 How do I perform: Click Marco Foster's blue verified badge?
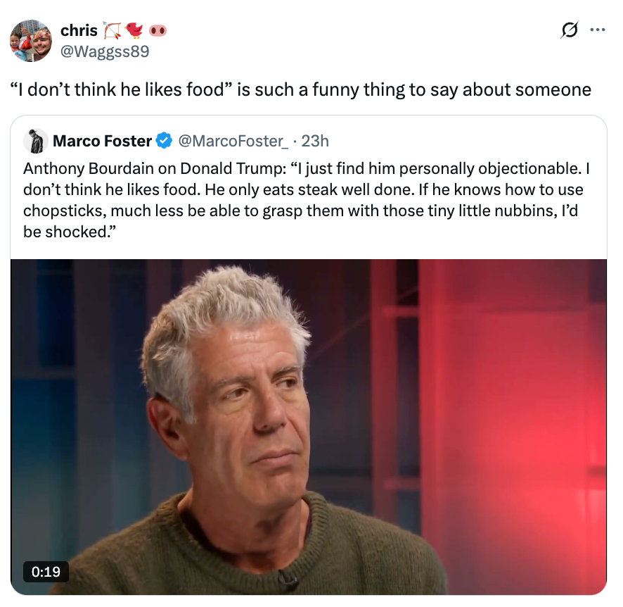[x=163, y=141]
